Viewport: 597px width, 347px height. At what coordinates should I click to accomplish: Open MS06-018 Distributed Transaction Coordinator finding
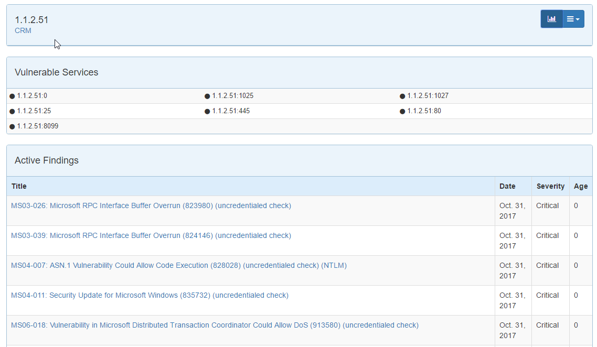[215, 325]
